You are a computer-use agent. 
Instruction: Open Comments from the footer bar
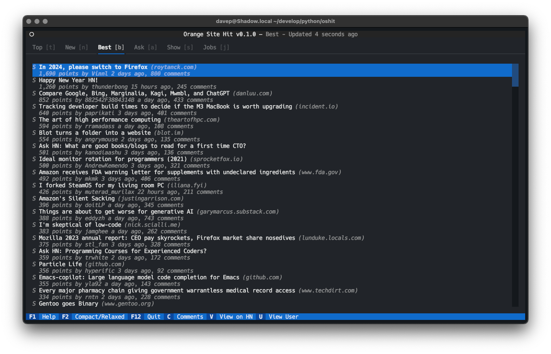click(x=190, y=317)
